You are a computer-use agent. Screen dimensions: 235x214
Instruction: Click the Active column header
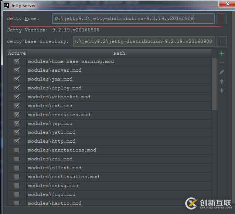pos(17,53)
